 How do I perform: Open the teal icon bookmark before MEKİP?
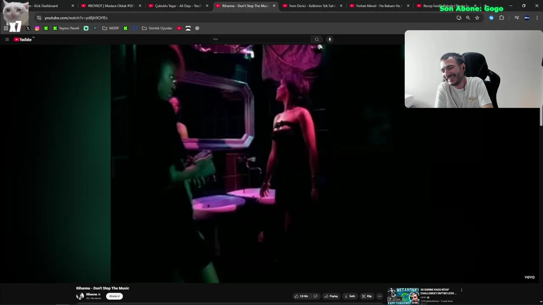pos(86,28)
